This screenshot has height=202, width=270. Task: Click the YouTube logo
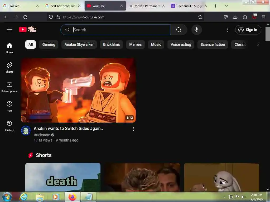pos(28,29)
